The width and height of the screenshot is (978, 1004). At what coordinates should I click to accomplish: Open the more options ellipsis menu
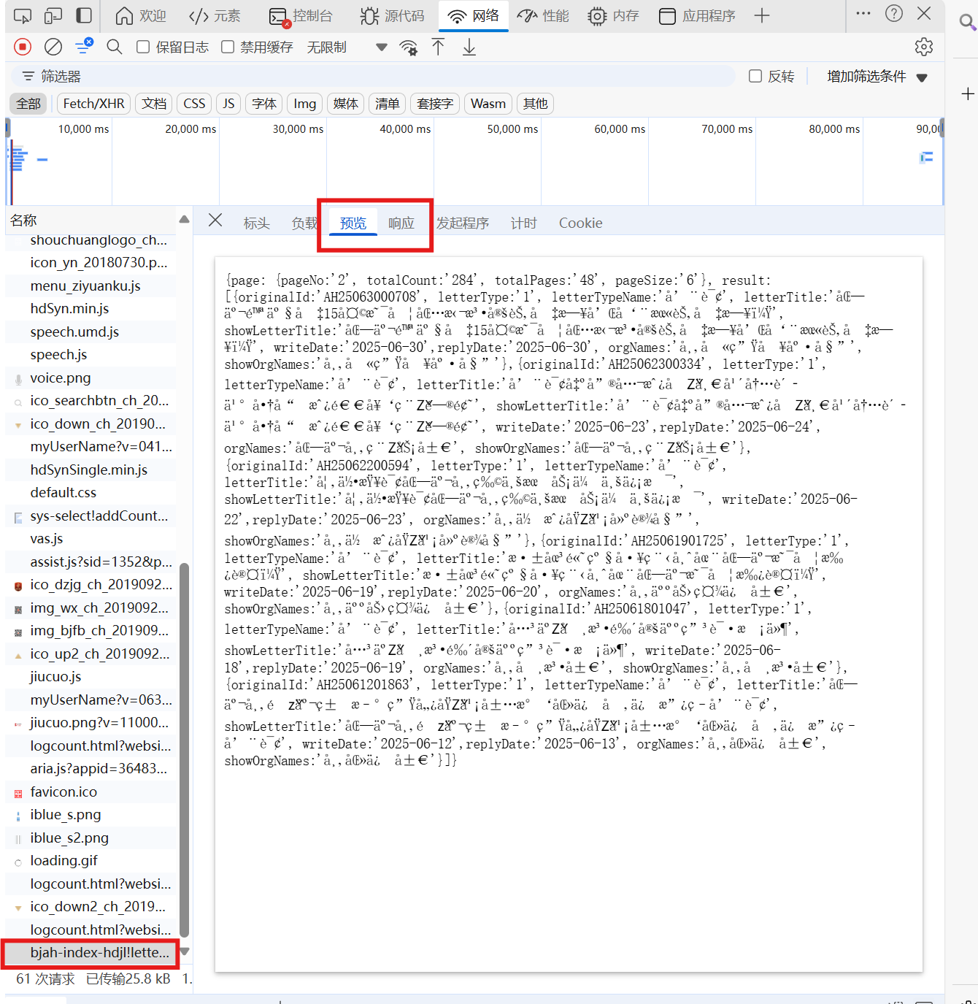point(863,13)
